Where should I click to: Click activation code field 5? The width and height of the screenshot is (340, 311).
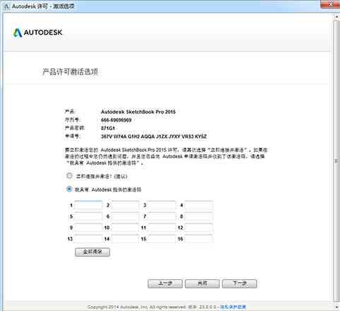click(x=88, y=216)
